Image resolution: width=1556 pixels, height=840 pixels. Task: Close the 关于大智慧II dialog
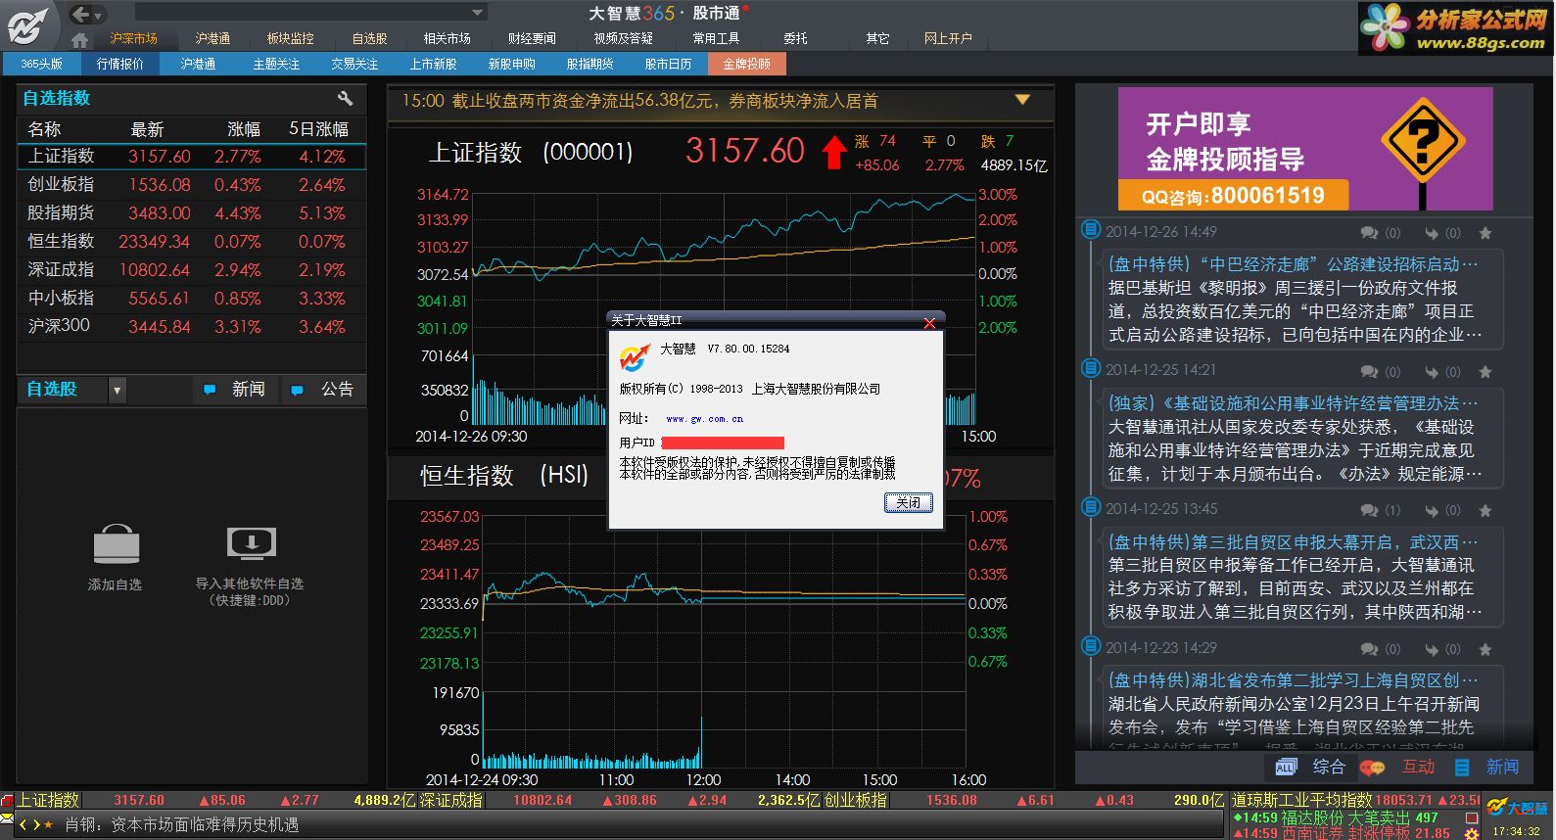(x=929, y=322)
